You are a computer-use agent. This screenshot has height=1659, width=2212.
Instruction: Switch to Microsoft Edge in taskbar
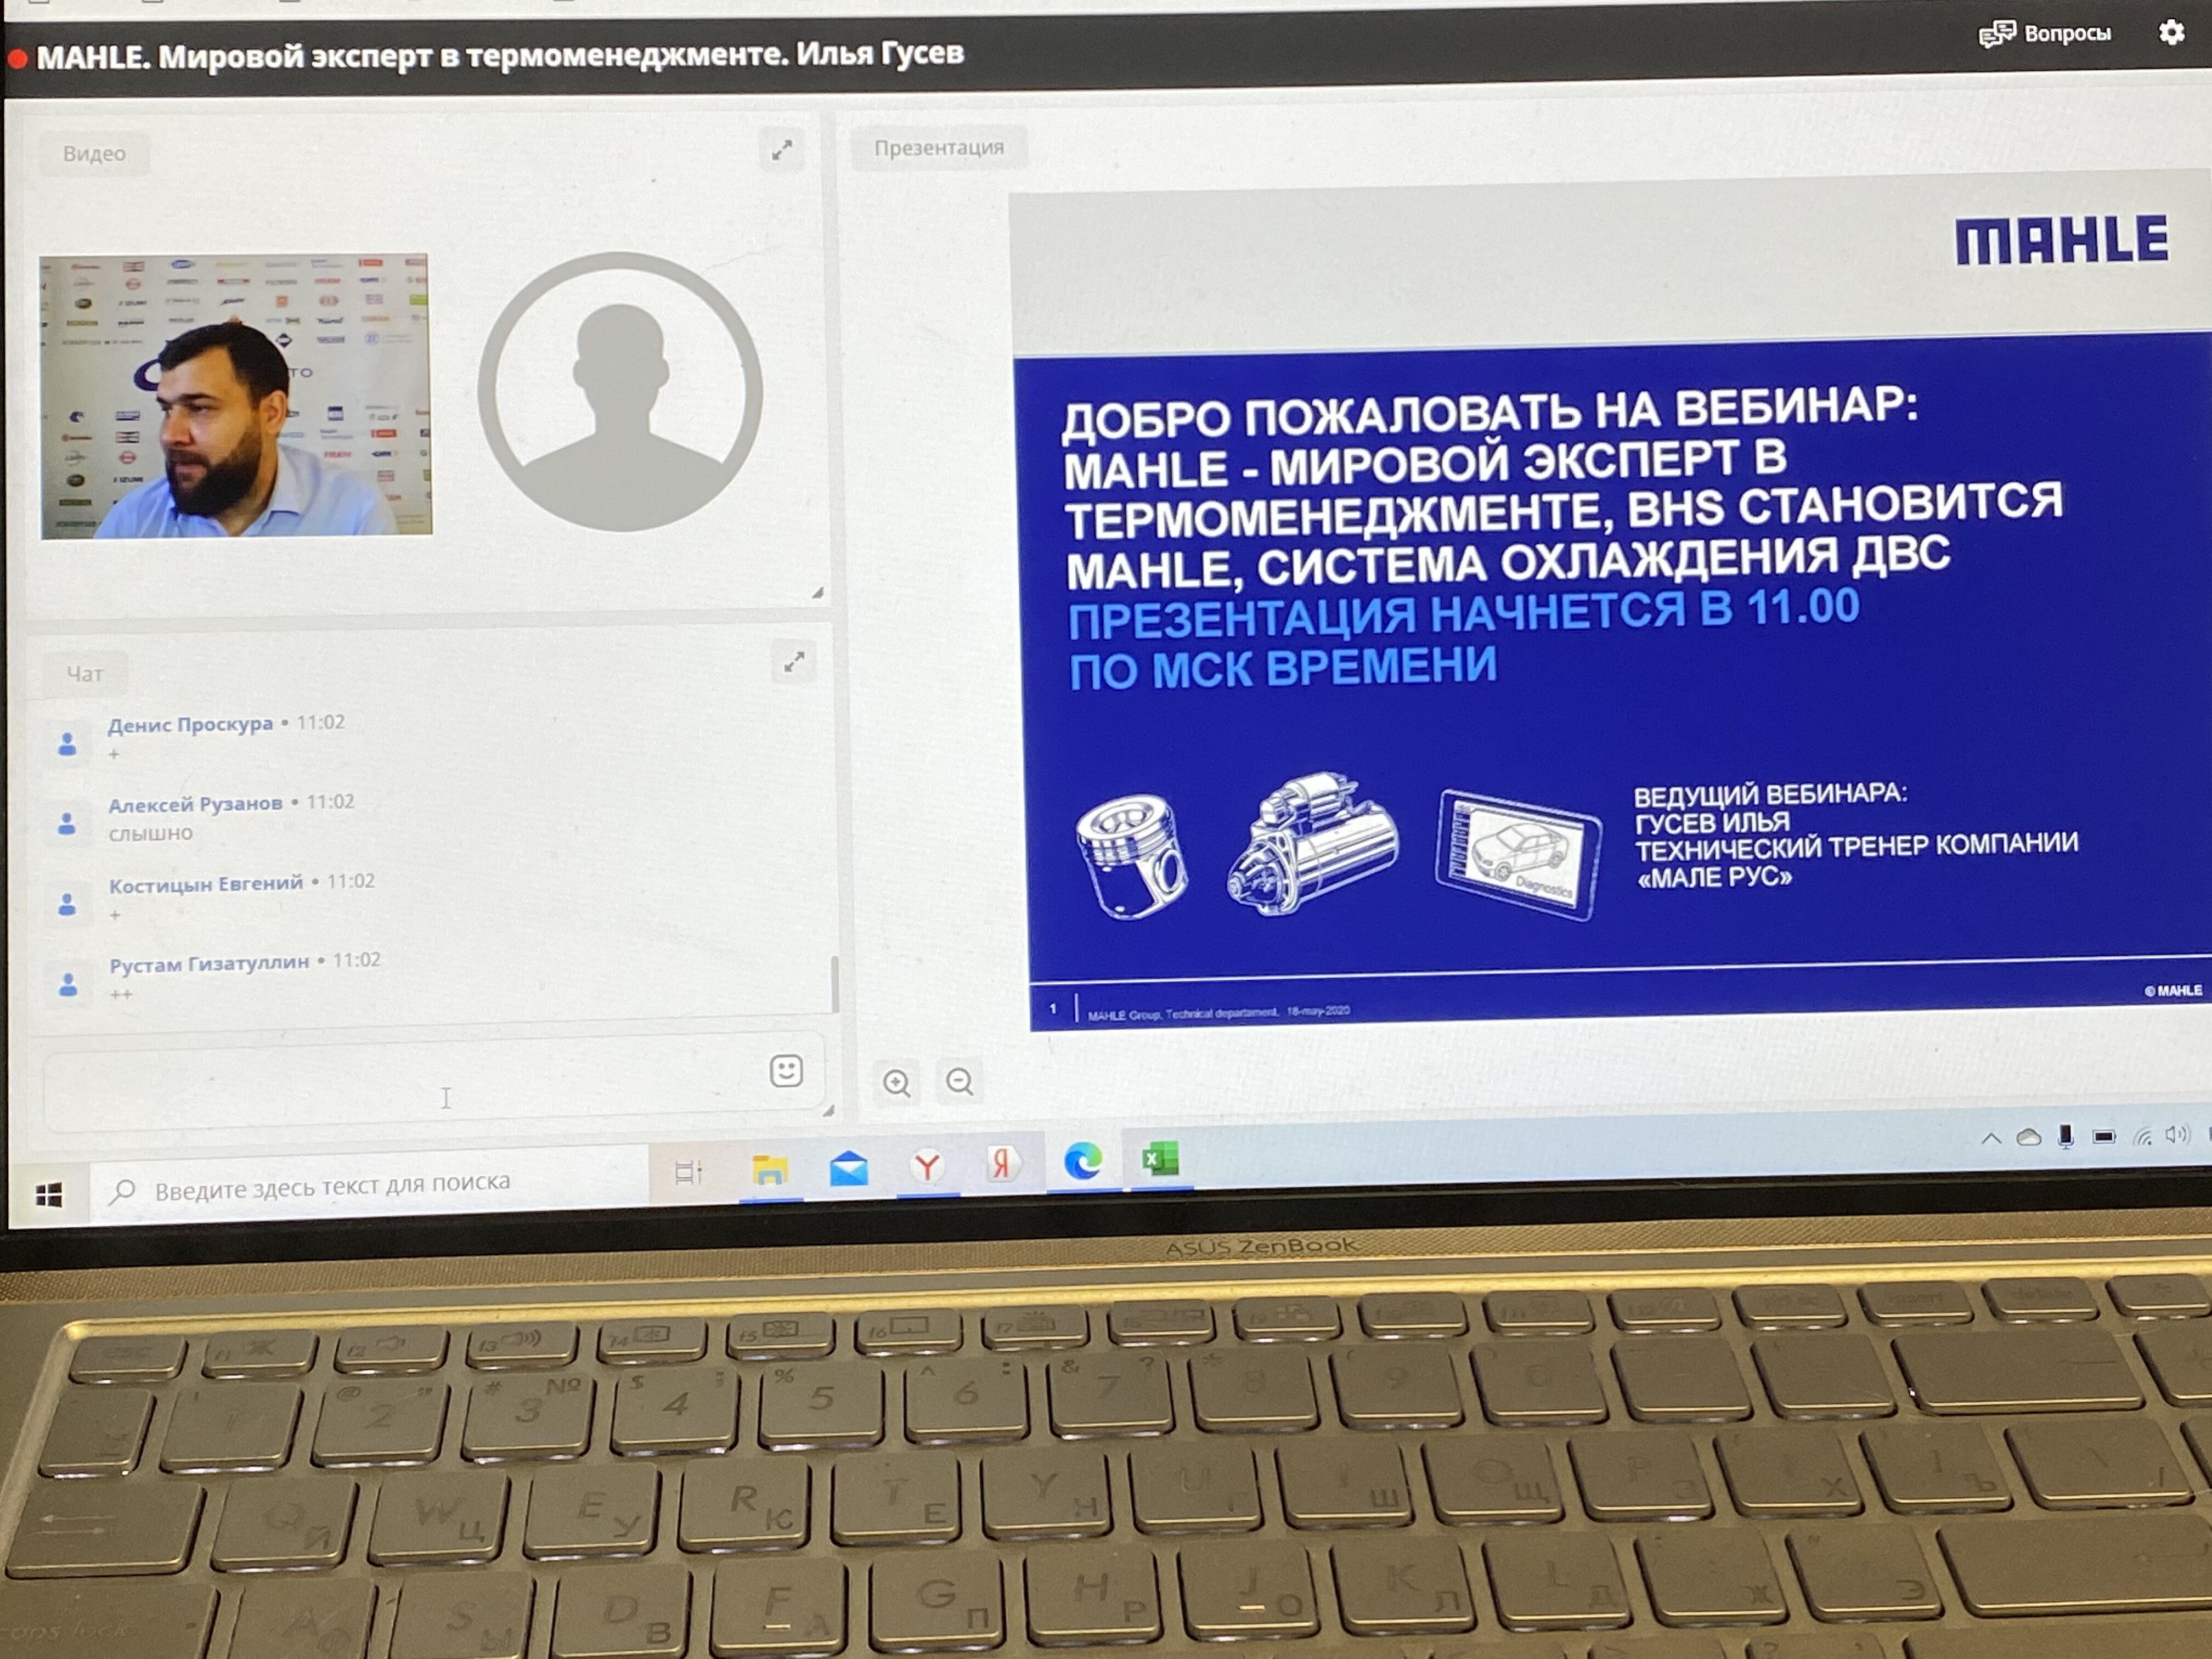coord(1083,1161)
